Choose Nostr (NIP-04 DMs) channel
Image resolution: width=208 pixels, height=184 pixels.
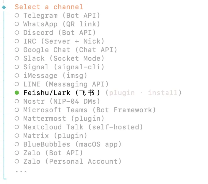(17, 101)
